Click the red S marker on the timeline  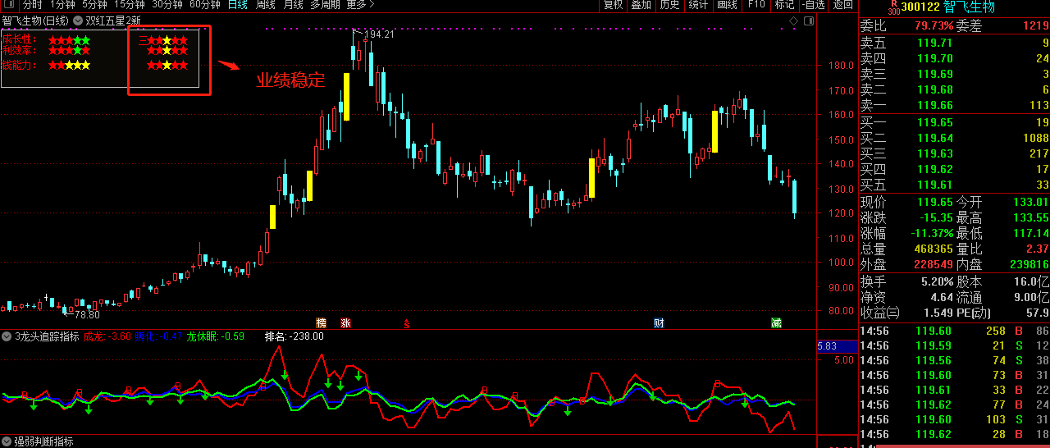(406, 323)
